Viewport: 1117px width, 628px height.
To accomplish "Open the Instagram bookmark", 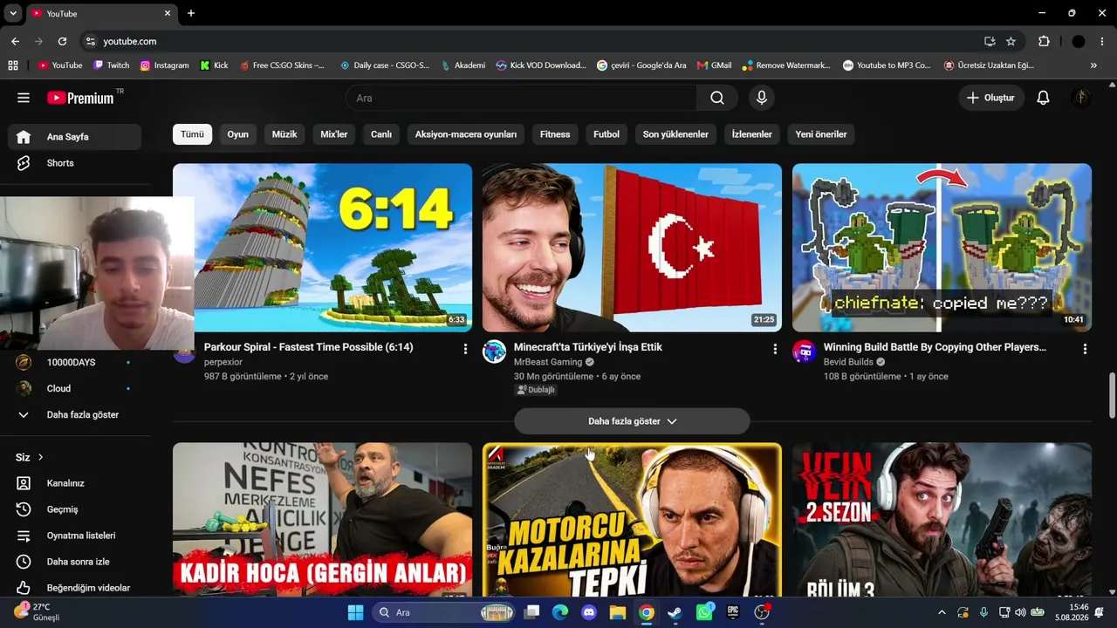I will coord(164,65).
